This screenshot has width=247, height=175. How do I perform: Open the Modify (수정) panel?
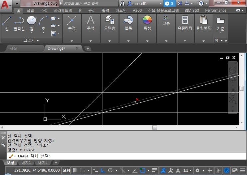click(x=72, y=28)
